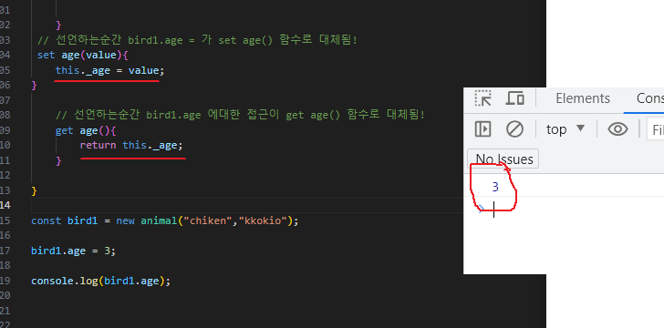Screen dimensions: 664x328
Task: Click the const bird1 = new animal line
Action: [165, 220]
